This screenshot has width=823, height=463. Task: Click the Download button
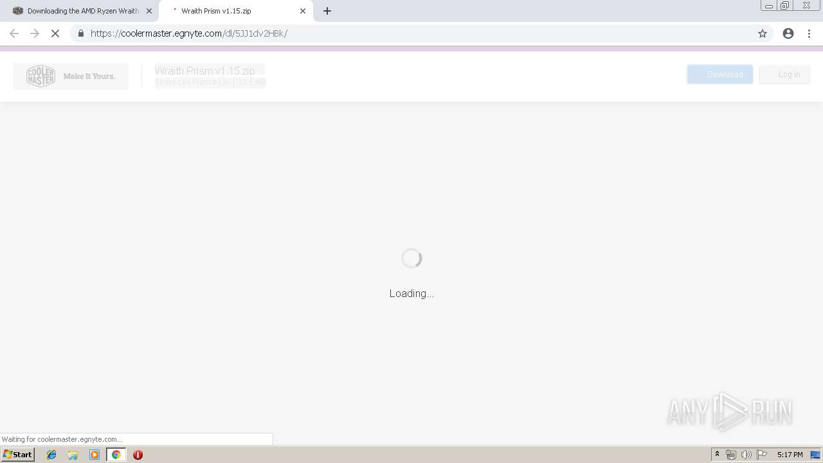[719, 74]
